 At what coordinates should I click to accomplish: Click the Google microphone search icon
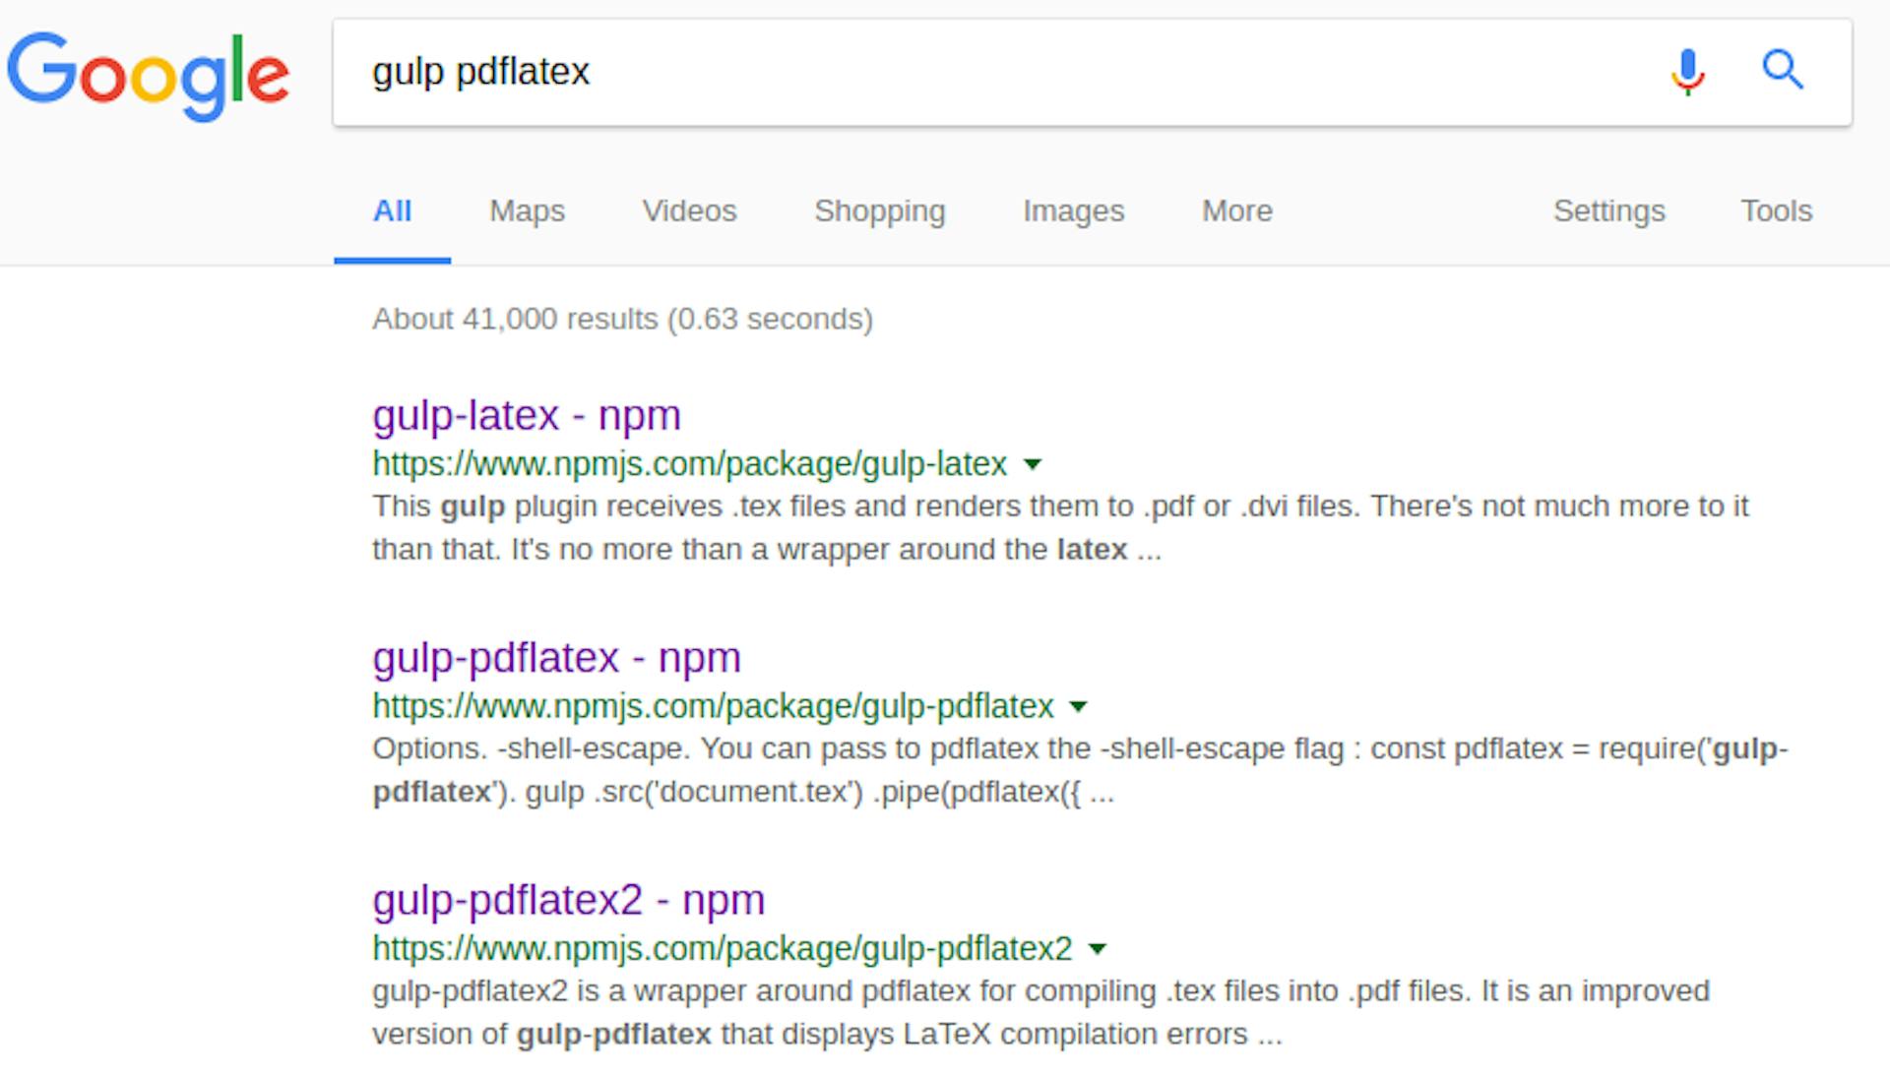click(1685, 70)
